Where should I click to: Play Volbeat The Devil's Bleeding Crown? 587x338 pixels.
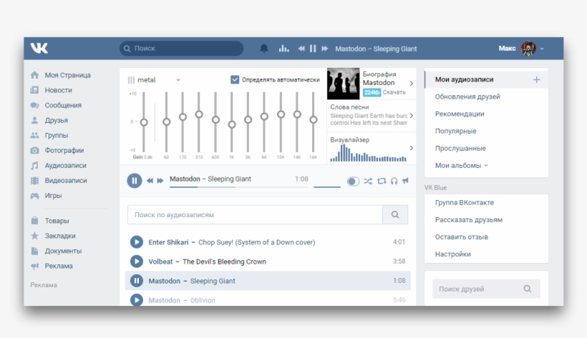[137, 262]
